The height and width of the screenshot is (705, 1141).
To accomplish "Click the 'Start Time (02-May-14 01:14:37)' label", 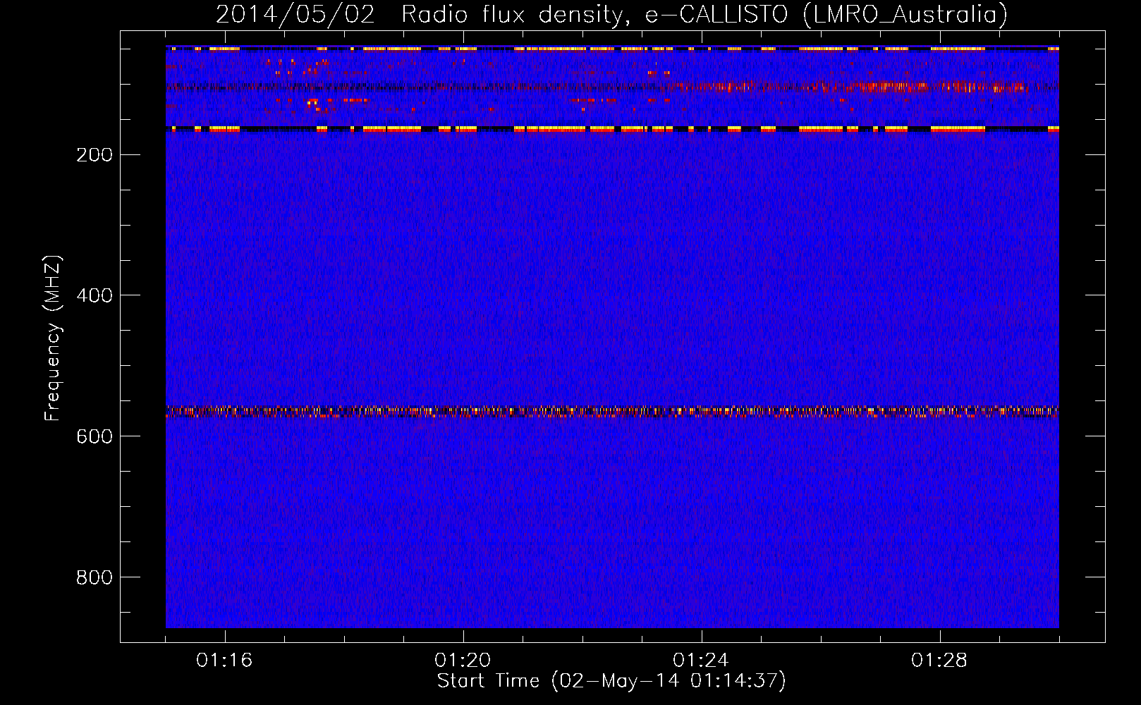I will (x=611, y=681).
